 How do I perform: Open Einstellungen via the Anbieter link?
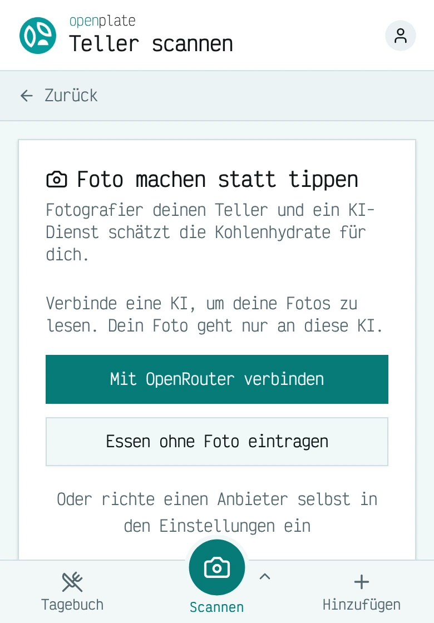click(x=217, y=512)
